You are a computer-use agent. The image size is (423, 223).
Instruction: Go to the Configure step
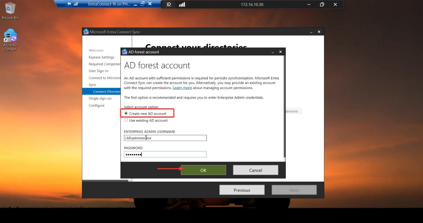[96, 105]
